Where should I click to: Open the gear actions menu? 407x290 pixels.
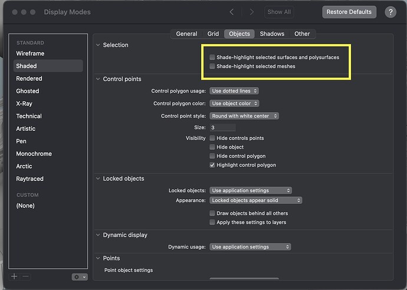(x=79, y=276)
